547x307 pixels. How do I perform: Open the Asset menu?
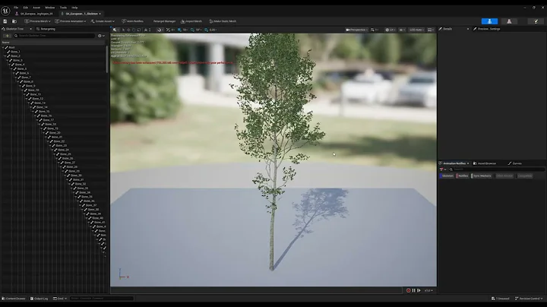tap(36, 8)
